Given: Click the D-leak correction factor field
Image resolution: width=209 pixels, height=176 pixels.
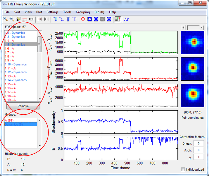Looking at the screenshot, I should click(198, 143).
